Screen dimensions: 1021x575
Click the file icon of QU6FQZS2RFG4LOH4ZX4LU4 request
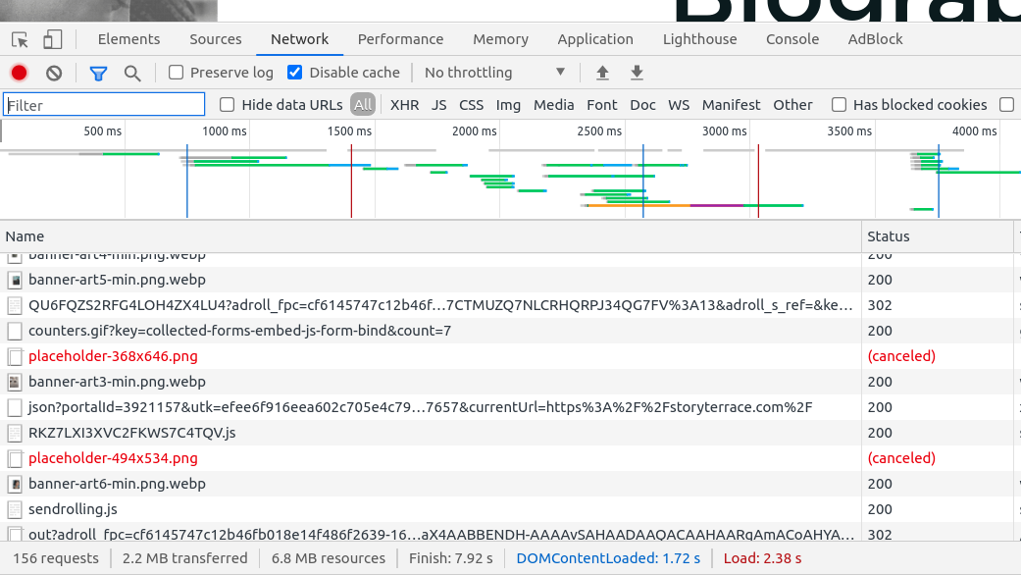(15, 305)
